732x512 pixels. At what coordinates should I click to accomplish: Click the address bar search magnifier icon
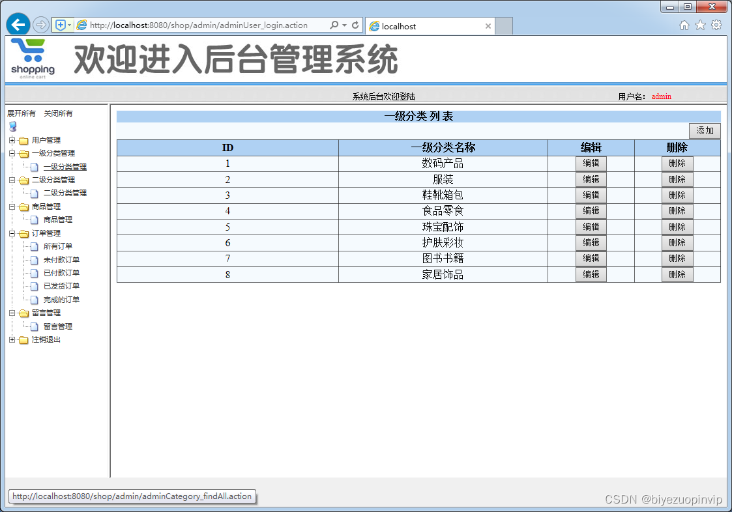click(334, 25)
